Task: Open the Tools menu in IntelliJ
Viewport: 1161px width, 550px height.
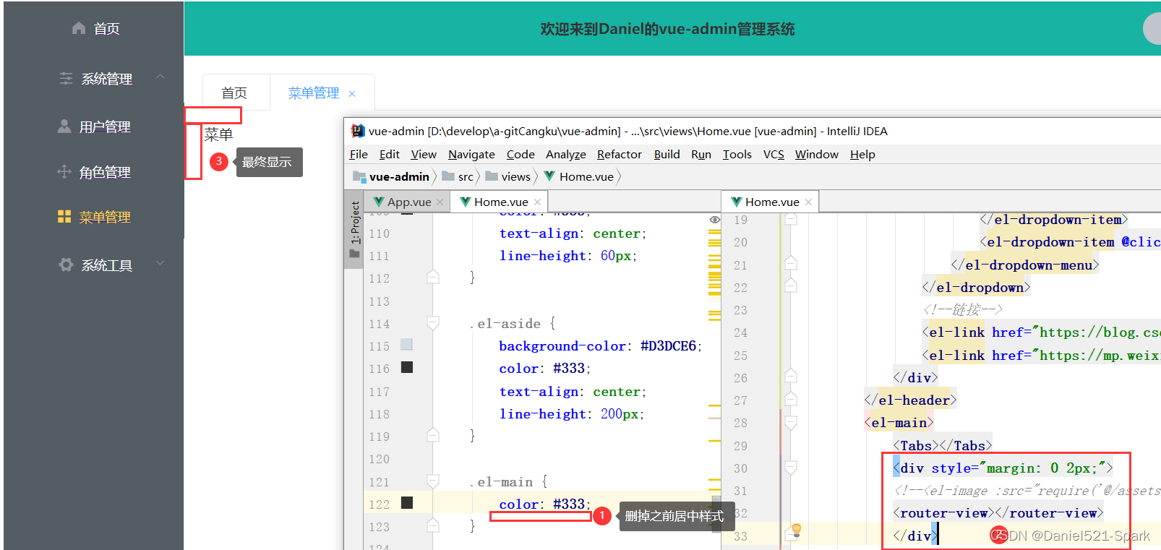Action: (737, 154)
